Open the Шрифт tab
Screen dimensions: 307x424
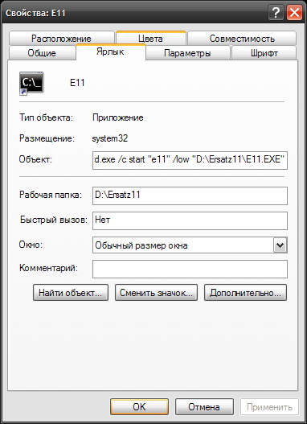tap(264, 53)
